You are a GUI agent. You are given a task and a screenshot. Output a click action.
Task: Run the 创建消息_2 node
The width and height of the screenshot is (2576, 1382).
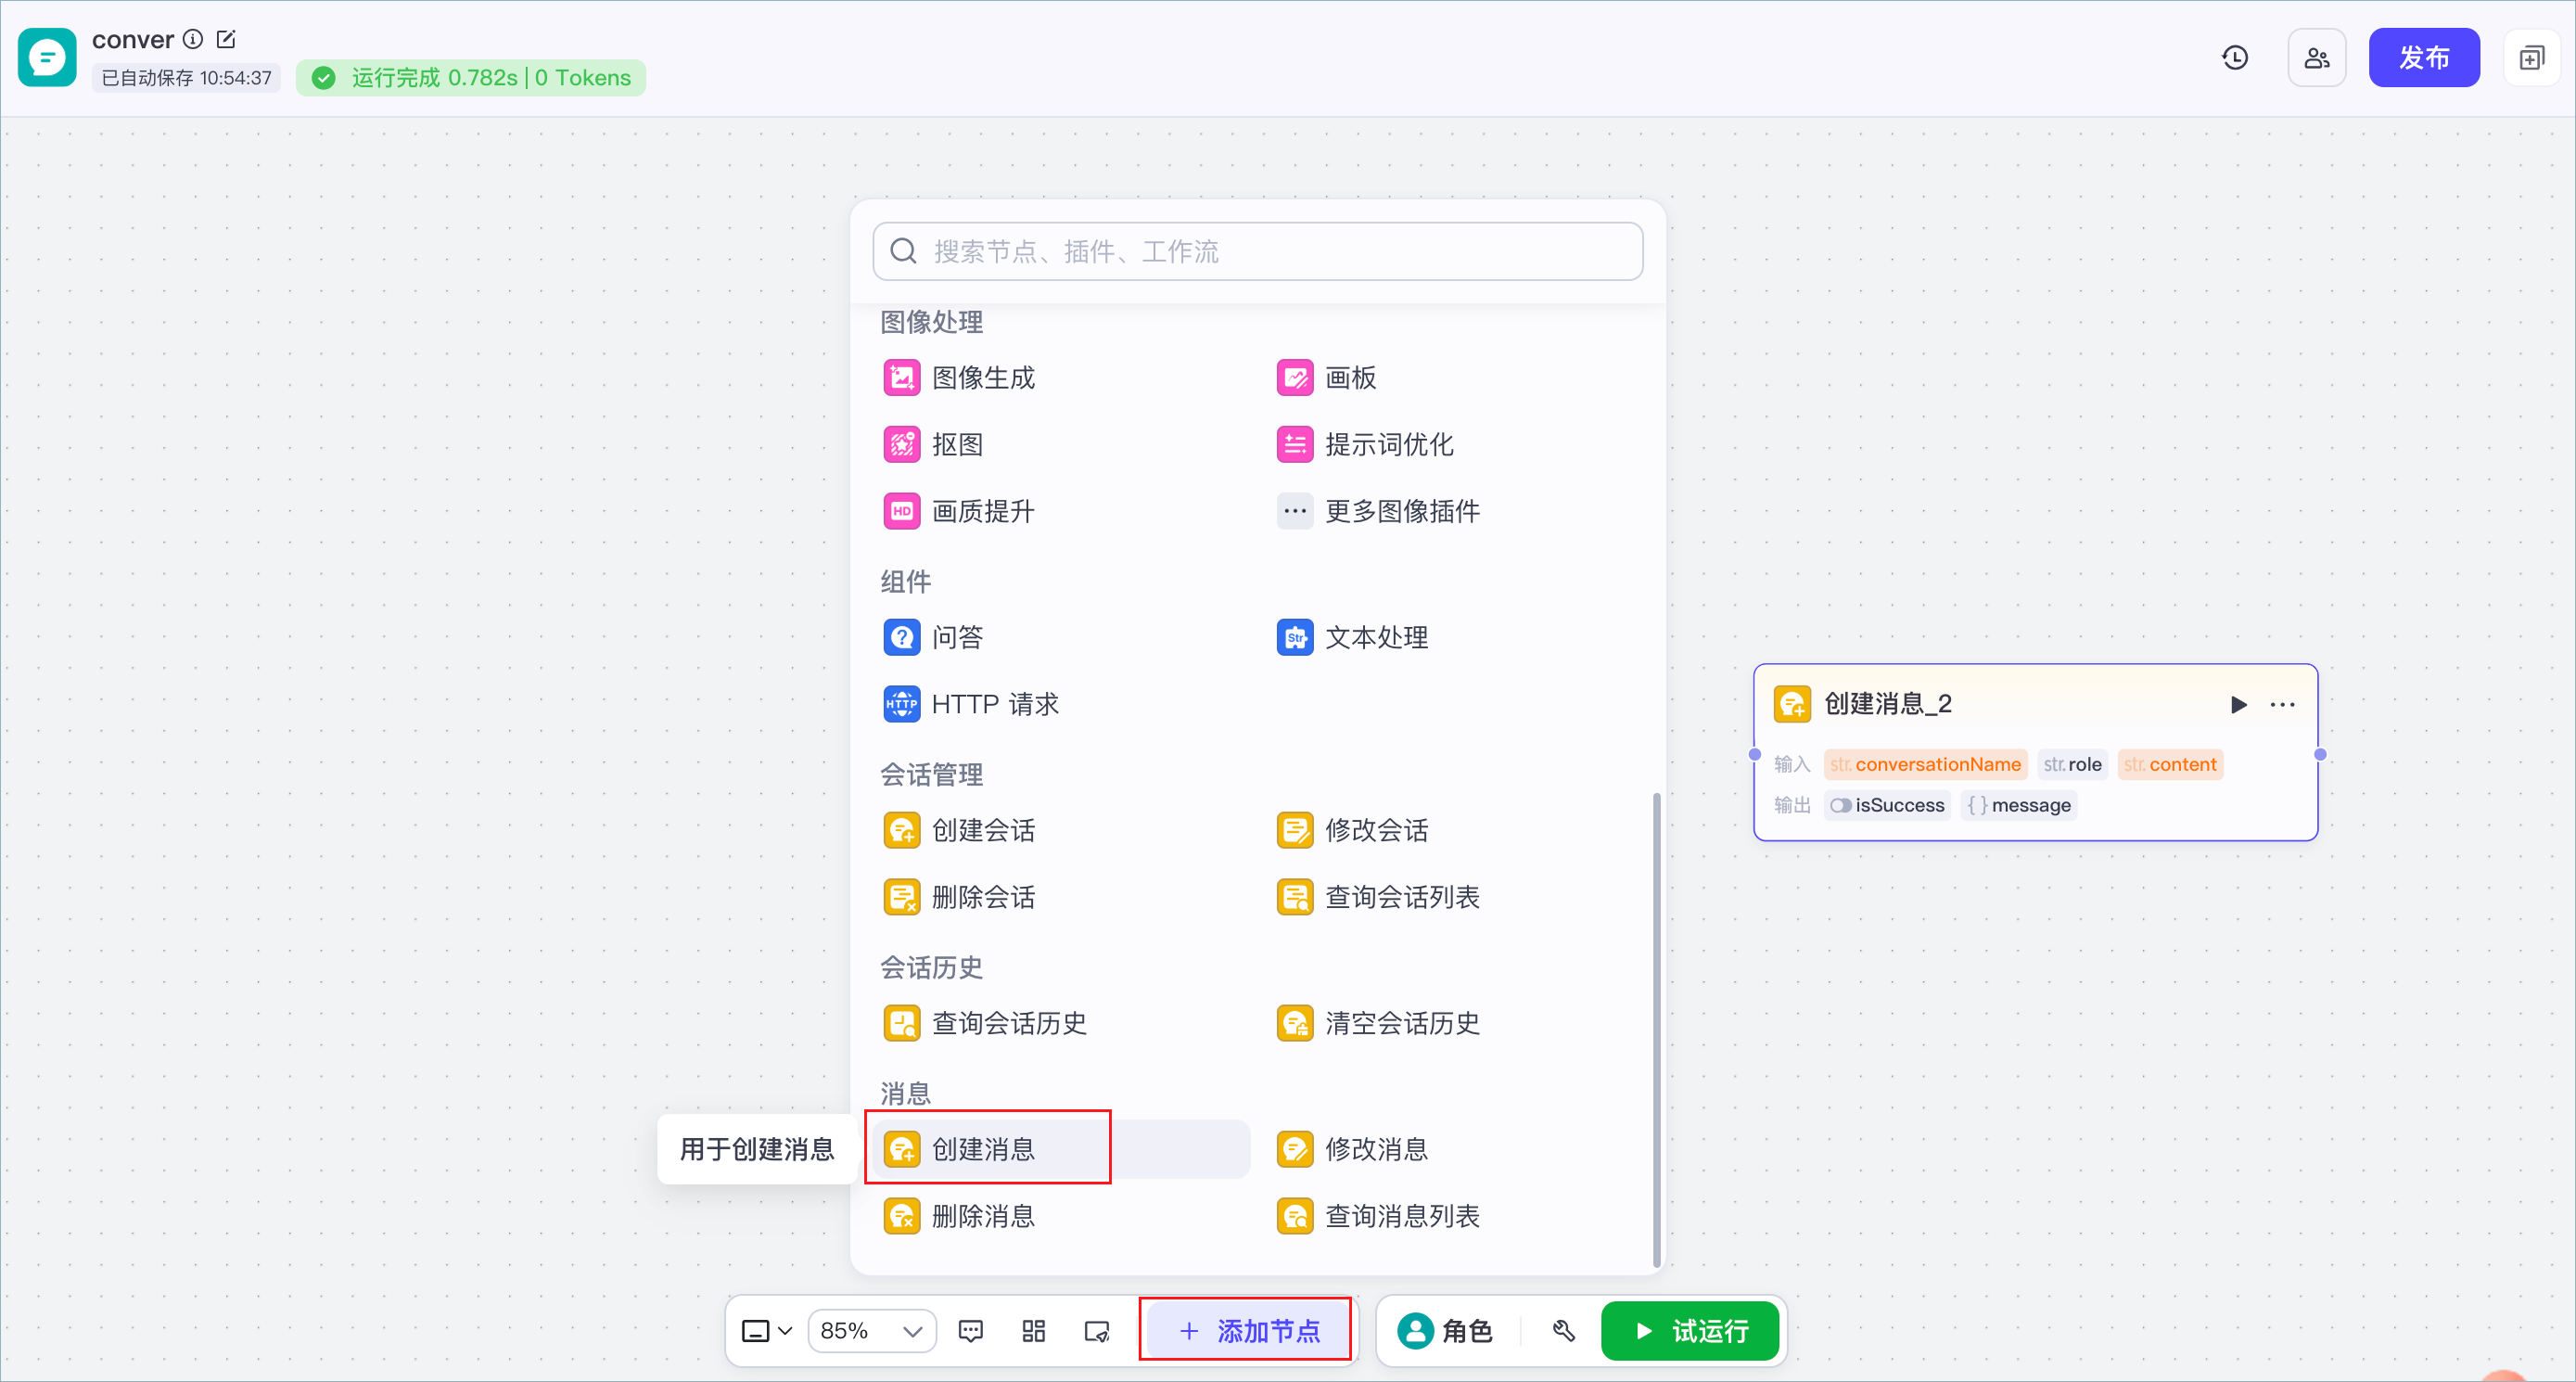(x=2238, y=704)
